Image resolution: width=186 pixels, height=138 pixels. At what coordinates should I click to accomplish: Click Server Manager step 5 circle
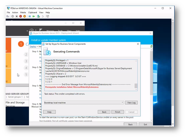26,75
